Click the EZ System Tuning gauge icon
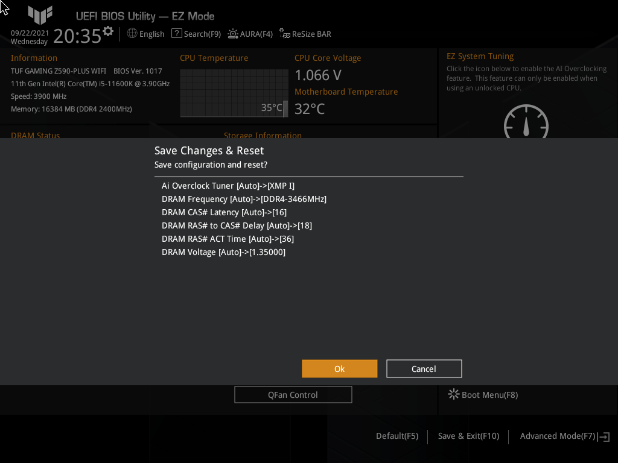Viewport: 618px width, 463px height. coord(526,121)
